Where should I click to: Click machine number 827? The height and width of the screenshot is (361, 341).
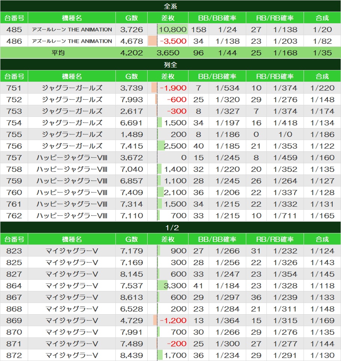pyautogui.click(x=14, y=274)
